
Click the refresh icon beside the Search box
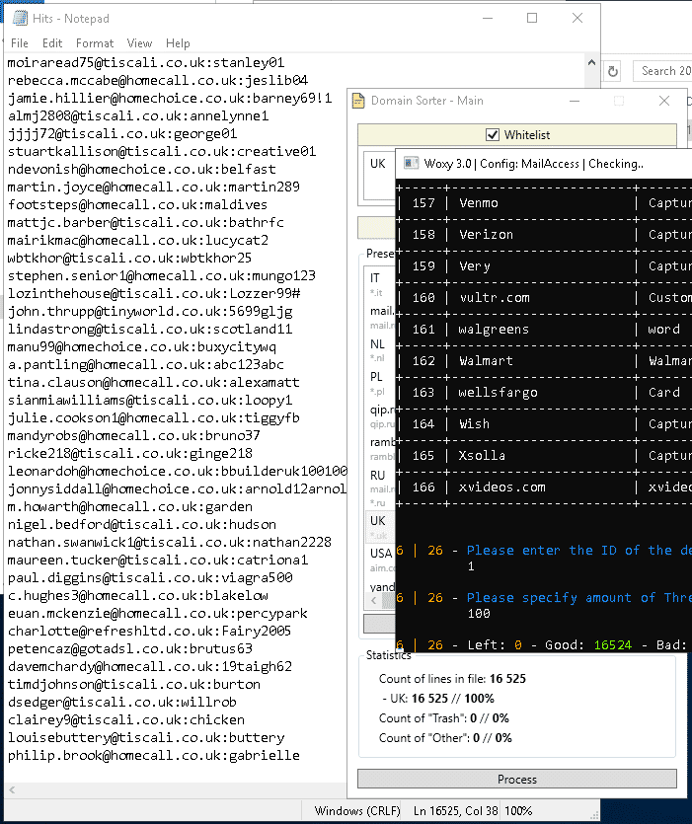613,71
